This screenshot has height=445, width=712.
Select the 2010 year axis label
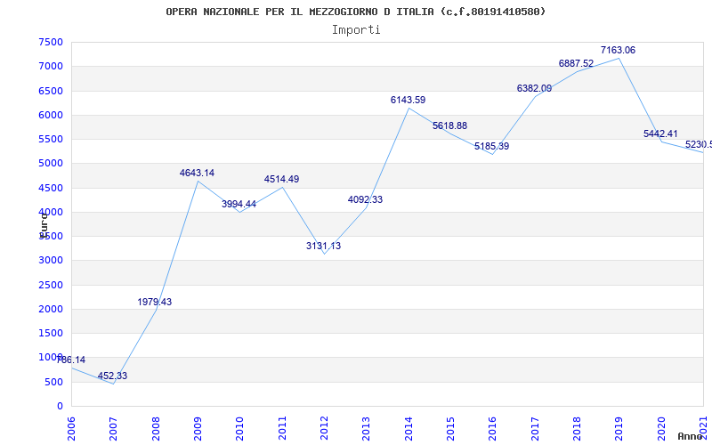(x=239, y=428)
